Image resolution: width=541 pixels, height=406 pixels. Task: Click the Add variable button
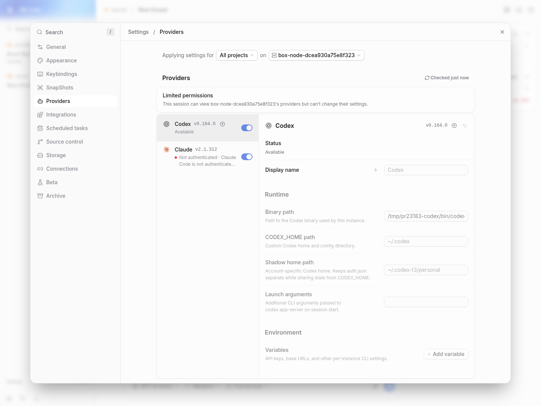[446, 354]
